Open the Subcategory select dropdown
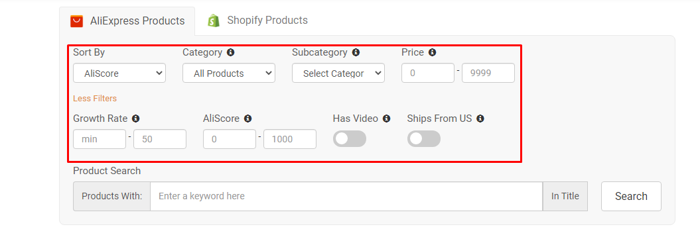 (338, 73)
